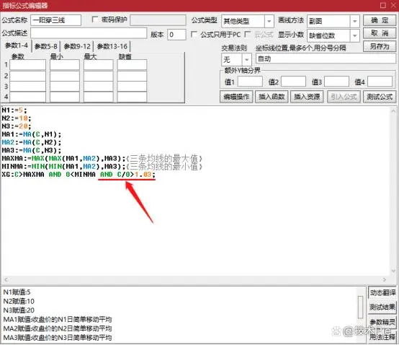The width and height of the screenshot is (399, 345).
Task: Select the 参数9-12 tab
Action: tap(77, 46)
